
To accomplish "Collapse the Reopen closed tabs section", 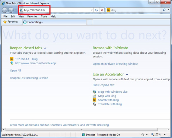I will pos(45,48).
